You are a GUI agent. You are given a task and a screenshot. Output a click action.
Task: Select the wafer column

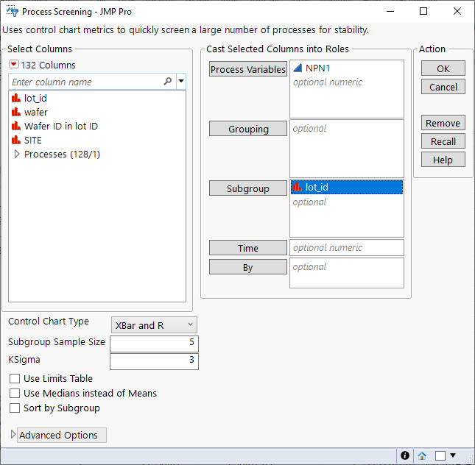36,112
